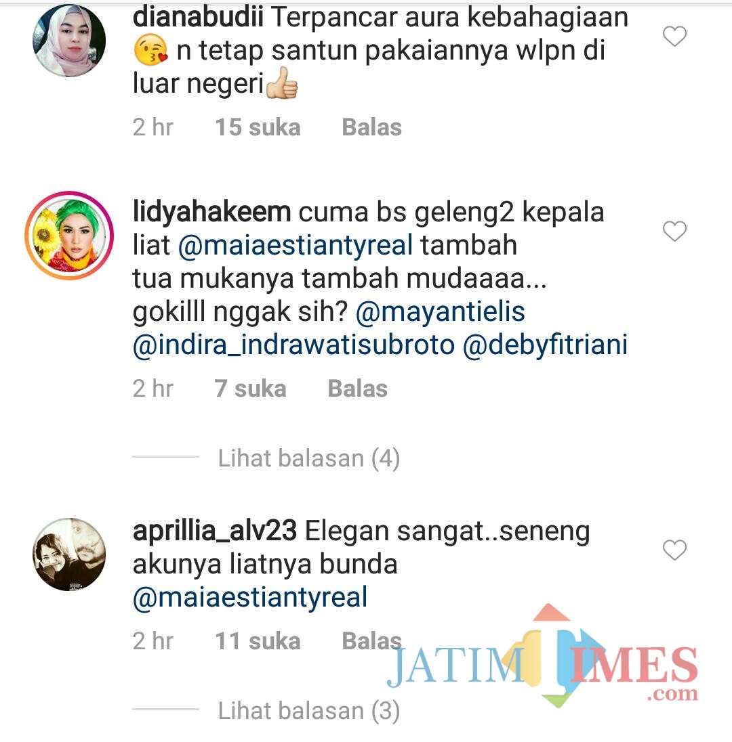
Task: Like dianabudii's comment with the heart
Action: point(674,37)
